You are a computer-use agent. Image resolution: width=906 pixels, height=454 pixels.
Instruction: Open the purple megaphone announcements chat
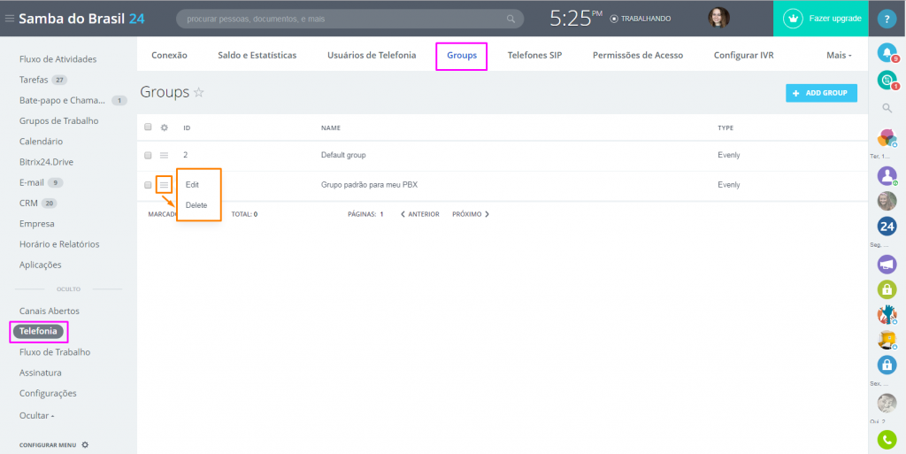point(887,264)
